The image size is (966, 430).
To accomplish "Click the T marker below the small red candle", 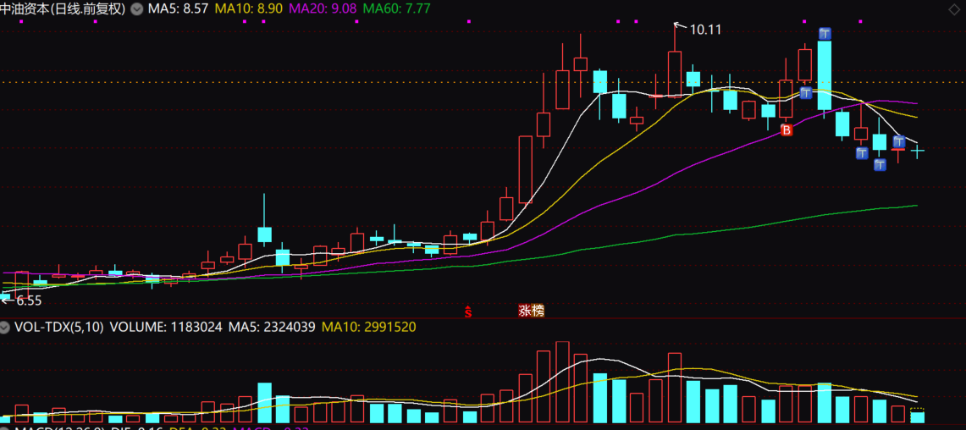I will coord(861,152).
